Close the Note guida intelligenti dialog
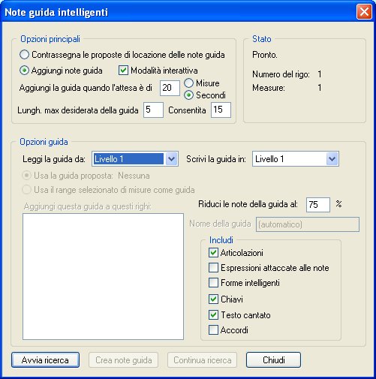The width and height of the screenshot is (376, 379). [x=364, y=12]
